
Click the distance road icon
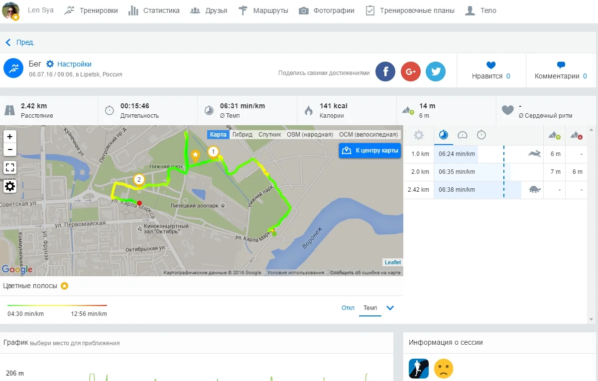[x=9, y=110]
